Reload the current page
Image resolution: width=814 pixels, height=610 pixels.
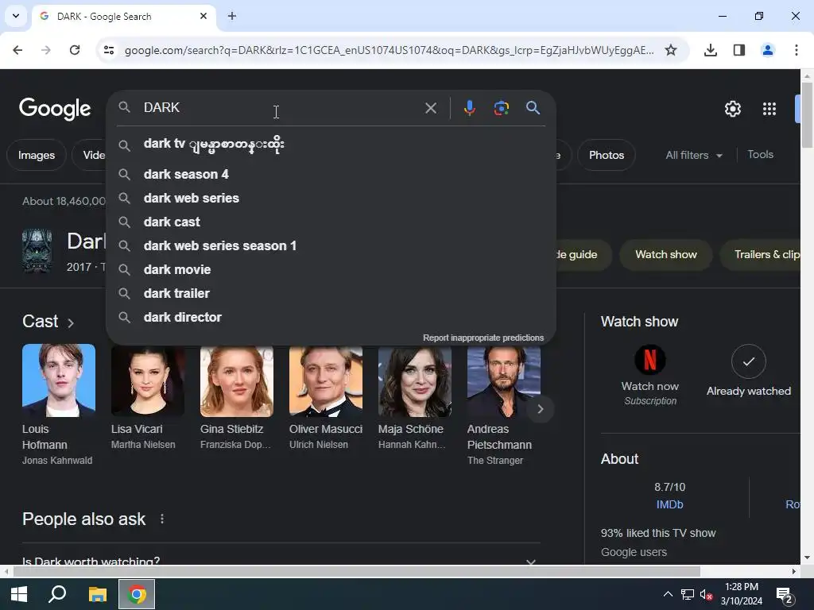click(75, 50)
